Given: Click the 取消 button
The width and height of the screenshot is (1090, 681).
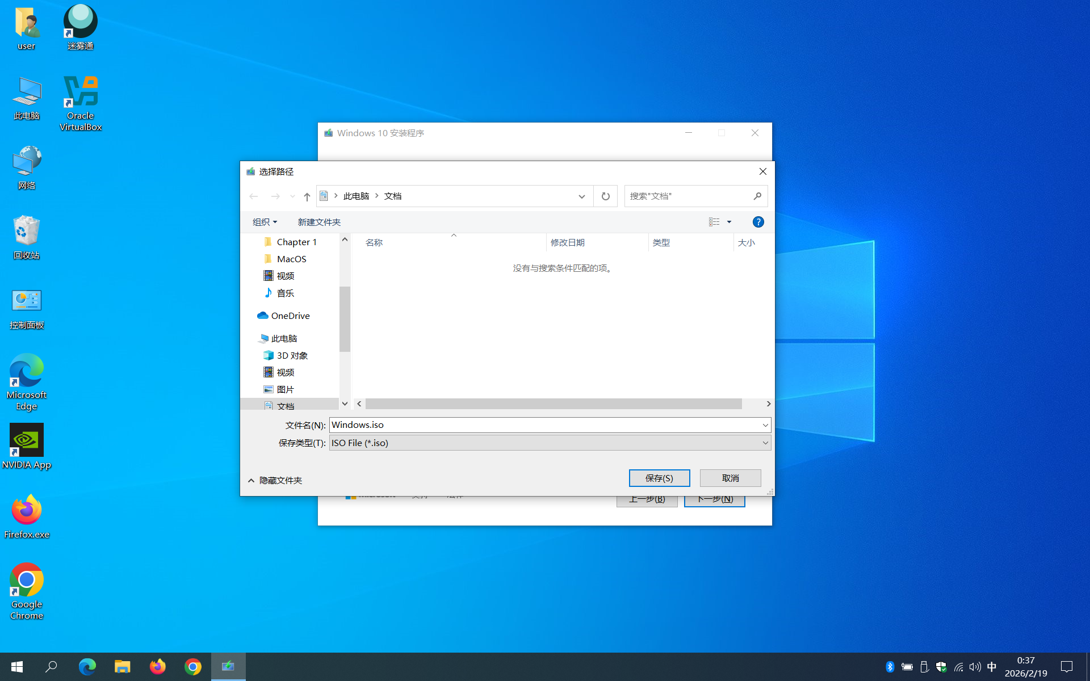Looking at the screenshot, I should coord(730,478).
